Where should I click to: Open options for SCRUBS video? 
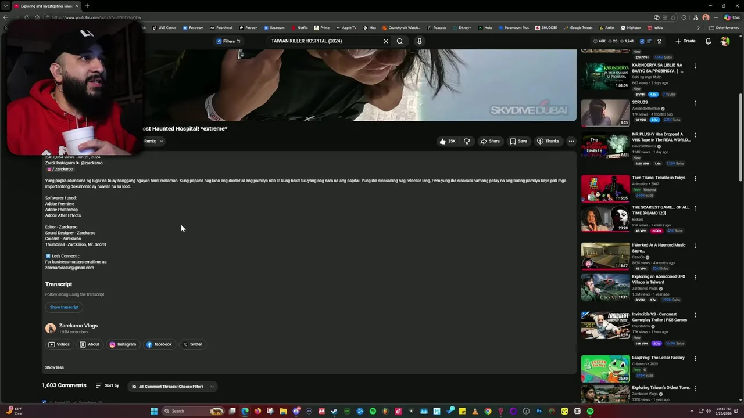[x=695, y=103]
